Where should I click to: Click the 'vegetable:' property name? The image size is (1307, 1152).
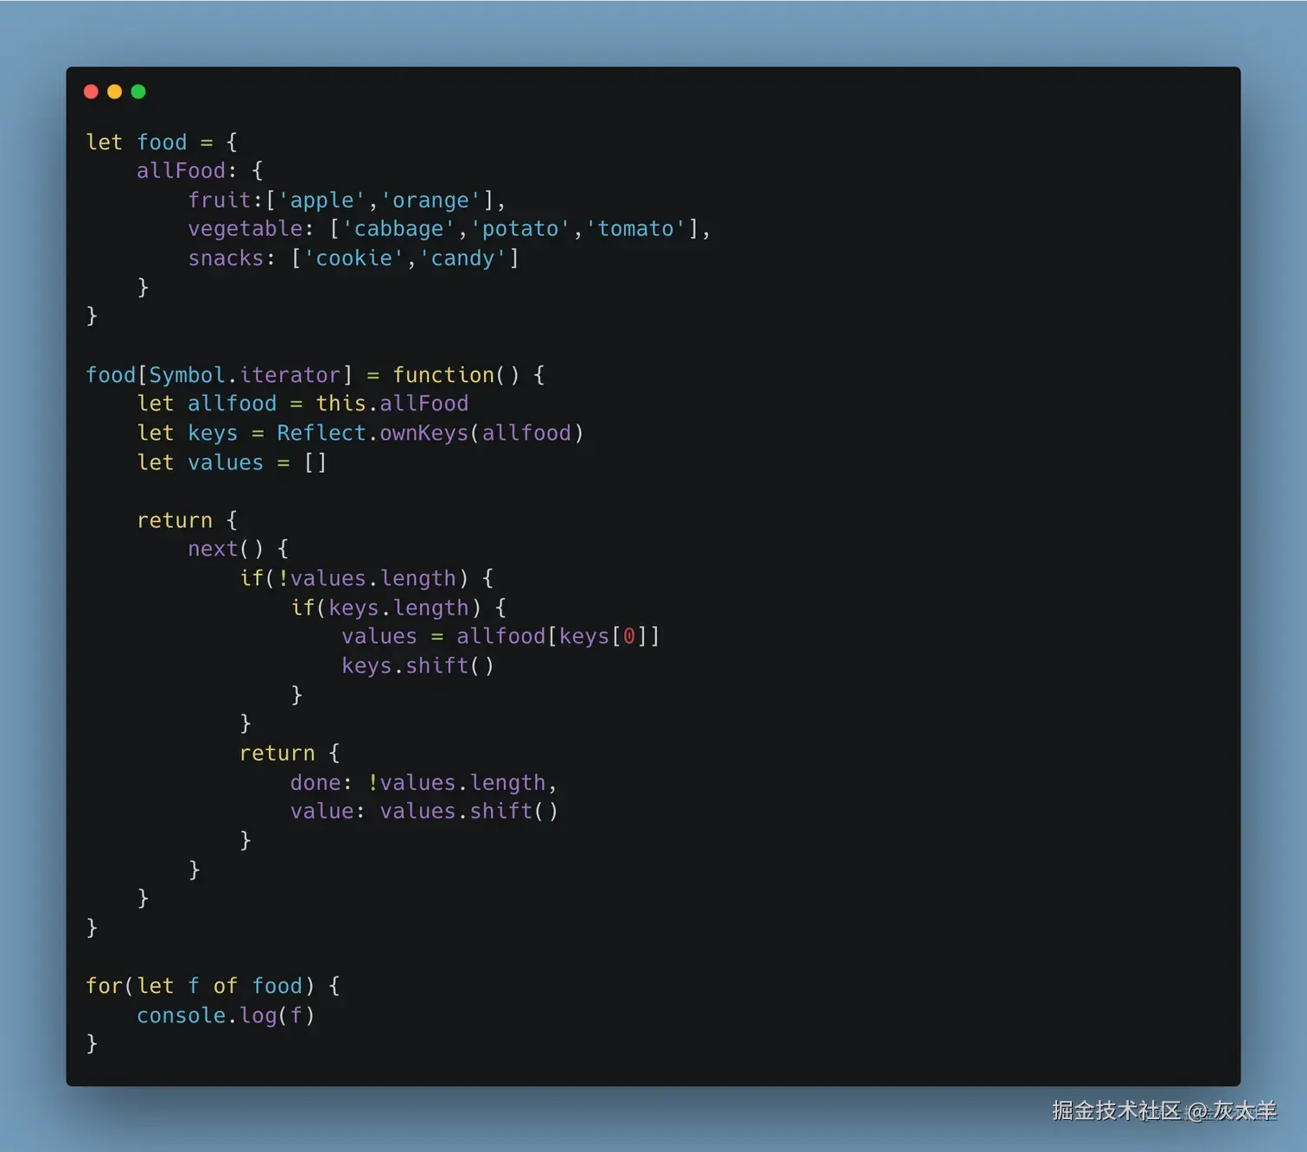pos(251,229)
